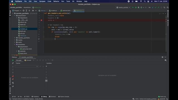Open the Refactor menu
The width and height of the screenshot is (178, 100).
(56, 1)
